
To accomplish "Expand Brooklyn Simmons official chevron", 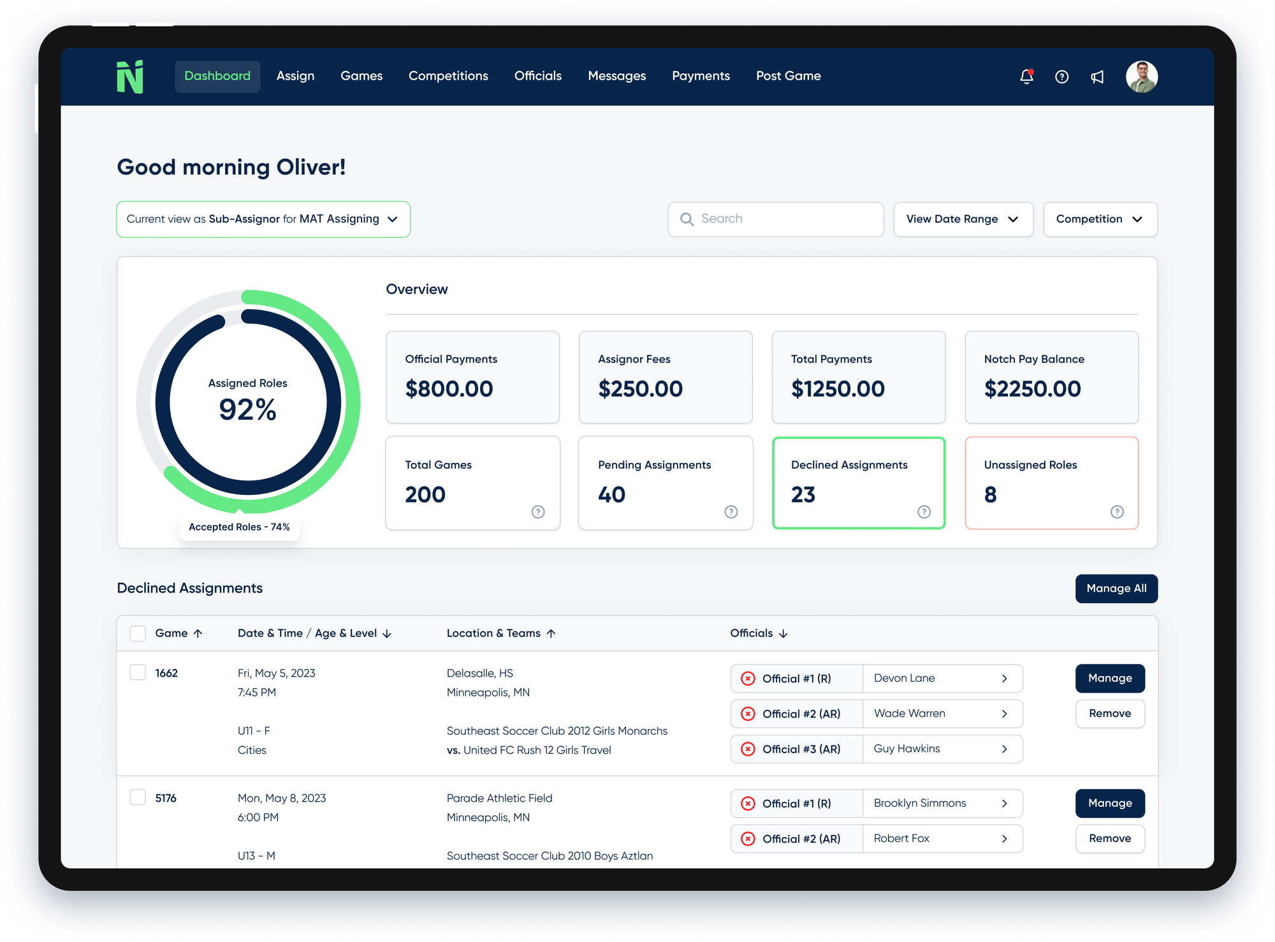I will point(1005,804).
